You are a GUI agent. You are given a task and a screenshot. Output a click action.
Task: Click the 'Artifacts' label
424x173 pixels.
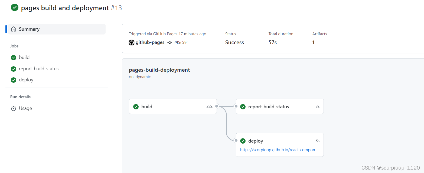tap(319, 34)
